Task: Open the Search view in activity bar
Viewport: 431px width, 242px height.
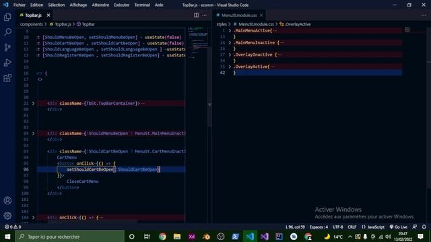Action: coord(7,32)
